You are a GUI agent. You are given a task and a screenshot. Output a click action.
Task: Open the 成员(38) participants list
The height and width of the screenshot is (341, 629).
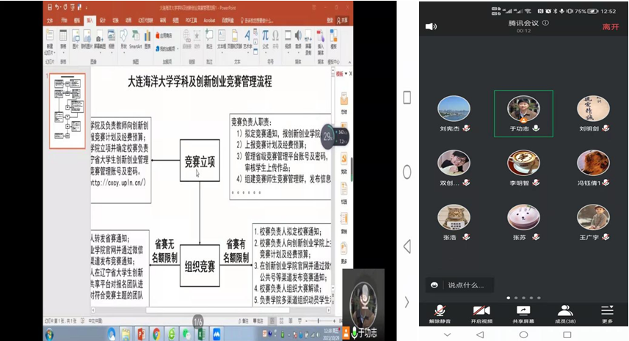(565, 314)
